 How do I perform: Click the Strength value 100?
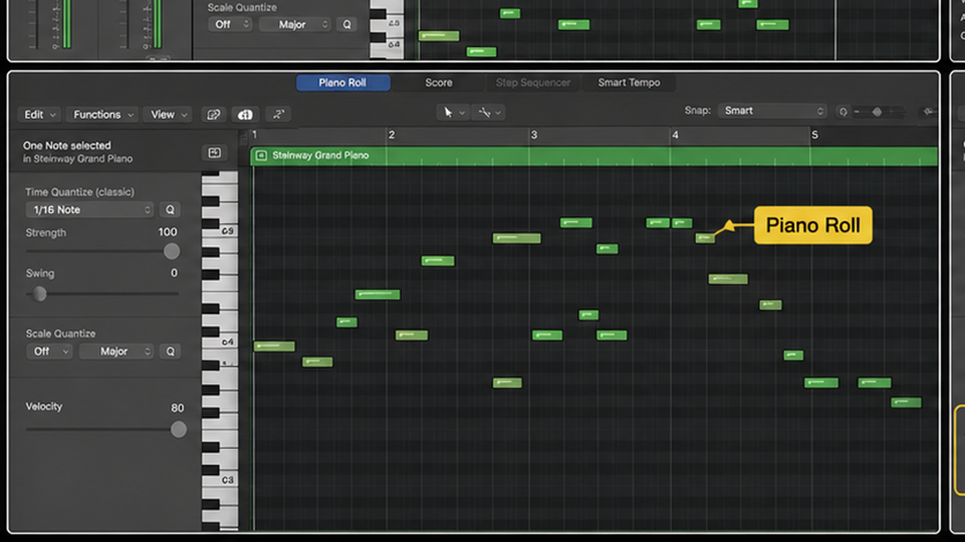167,232
